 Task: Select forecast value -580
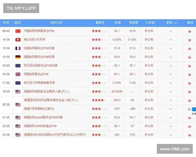(x=132, y=109)
